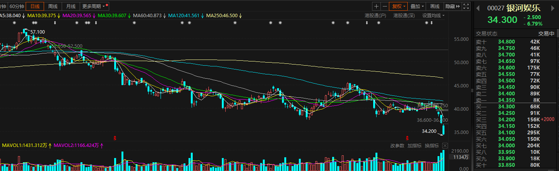
Task: Select 买二 bid row 34.250
Action: 515,113
